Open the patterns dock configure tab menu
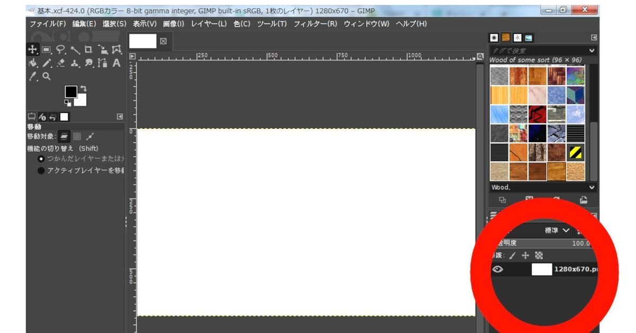 pos(594,38)
